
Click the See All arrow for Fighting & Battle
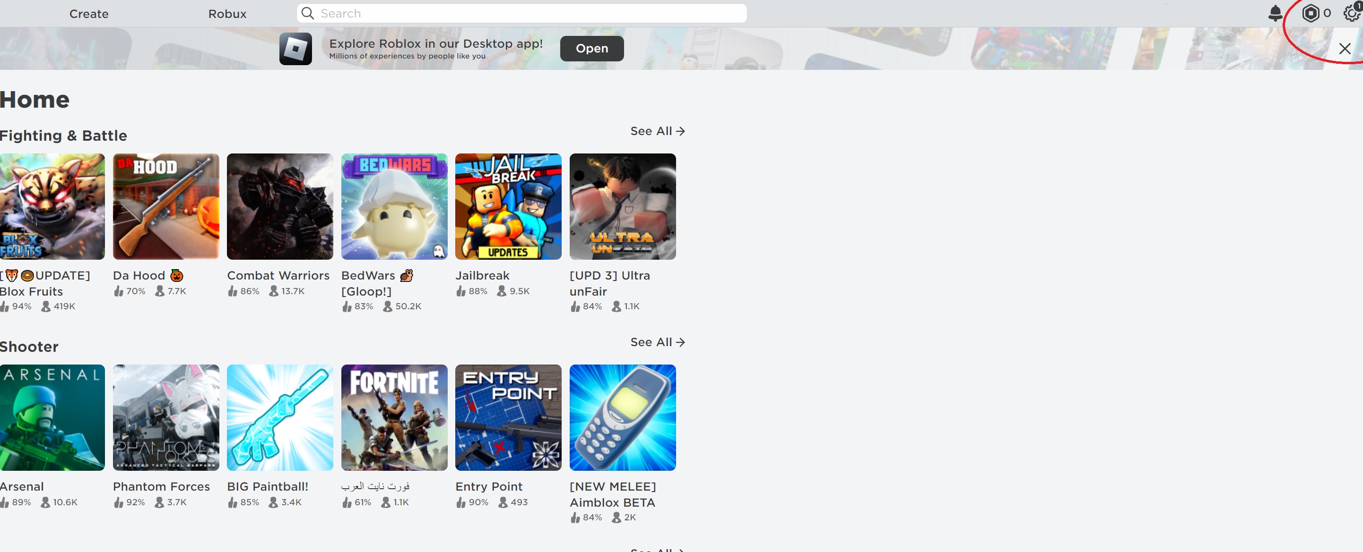(680, 131)
